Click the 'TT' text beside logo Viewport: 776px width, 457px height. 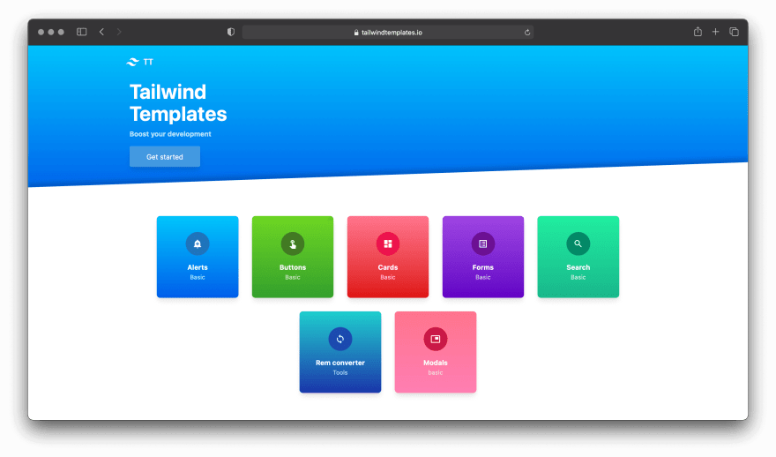point(148,62)
